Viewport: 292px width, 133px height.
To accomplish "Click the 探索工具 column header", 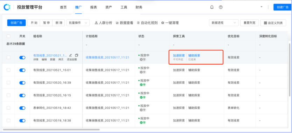I will coord(179,36).
